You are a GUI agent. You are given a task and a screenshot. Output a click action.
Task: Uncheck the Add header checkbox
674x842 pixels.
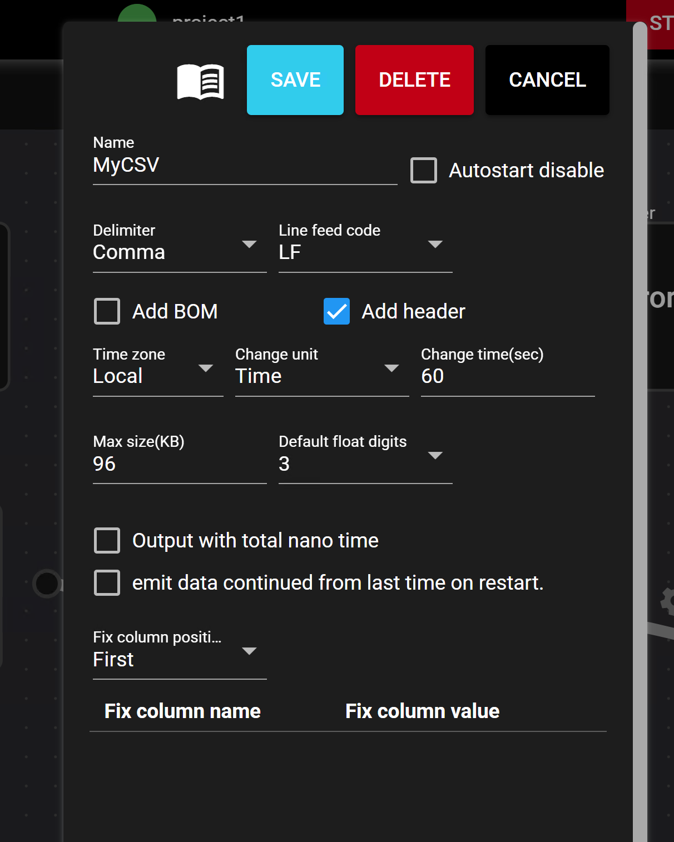pyautogui.click(x=337, y=311)
